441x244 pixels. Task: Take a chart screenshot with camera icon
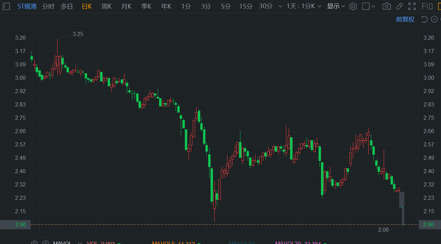pos(386,6)
